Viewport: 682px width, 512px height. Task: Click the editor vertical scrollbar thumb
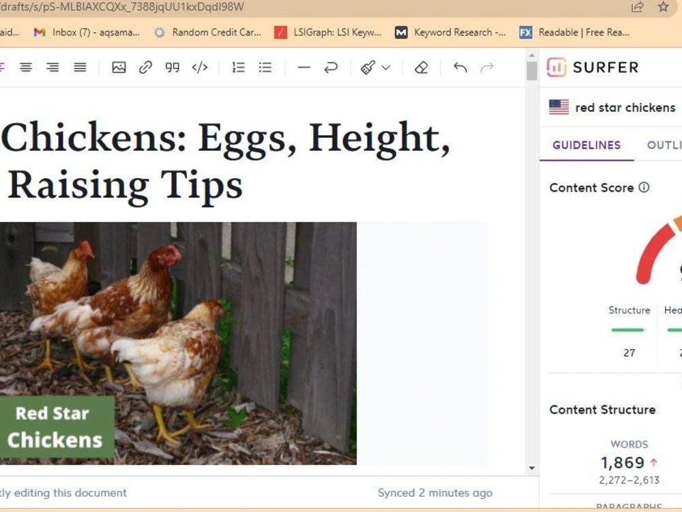[531, 70]
